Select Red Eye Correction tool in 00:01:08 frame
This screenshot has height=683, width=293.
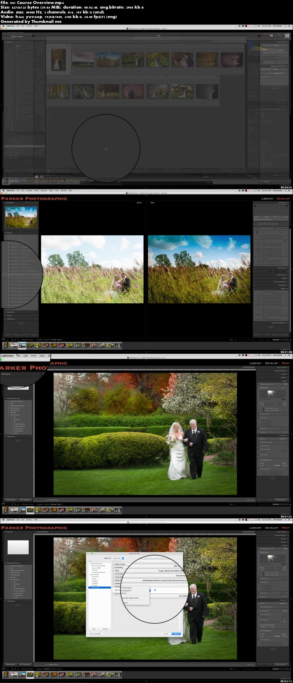pyautogui.click(x=264, y=224)
